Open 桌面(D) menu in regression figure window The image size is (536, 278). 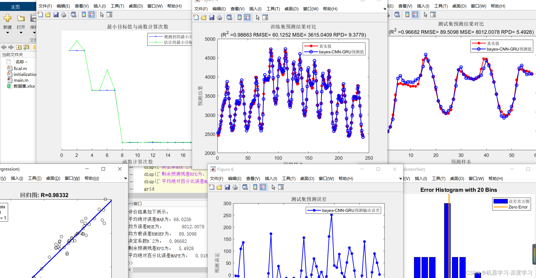tap(53, 178)
